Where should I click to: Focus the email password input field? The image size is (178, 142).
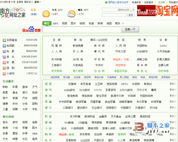point(114,15)
